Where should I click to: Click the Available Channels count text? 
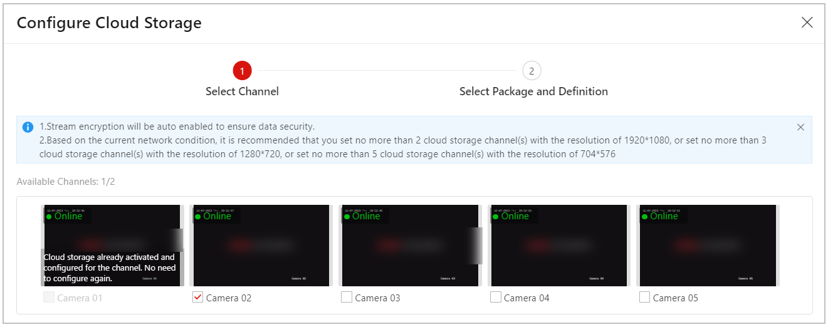[66, 182]
